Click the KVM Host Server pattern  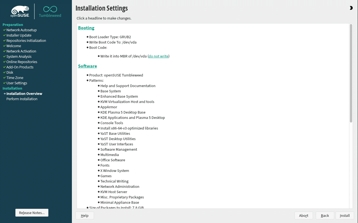(x=114, y=192)
